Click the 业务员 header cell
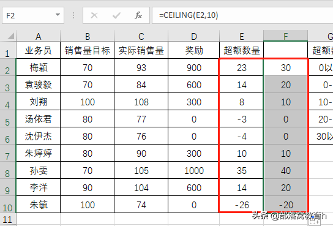Viewport: 333px width, 226px height. (38, 50)
